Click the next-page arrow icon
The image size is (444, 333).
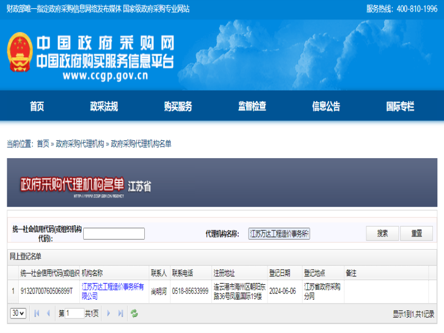pos(108,313)
